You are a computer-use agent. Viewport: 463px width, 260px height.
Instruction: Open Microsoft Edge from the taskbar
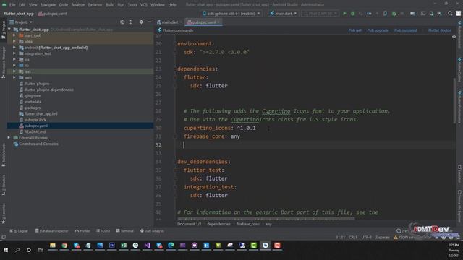(x=171, y=246)
